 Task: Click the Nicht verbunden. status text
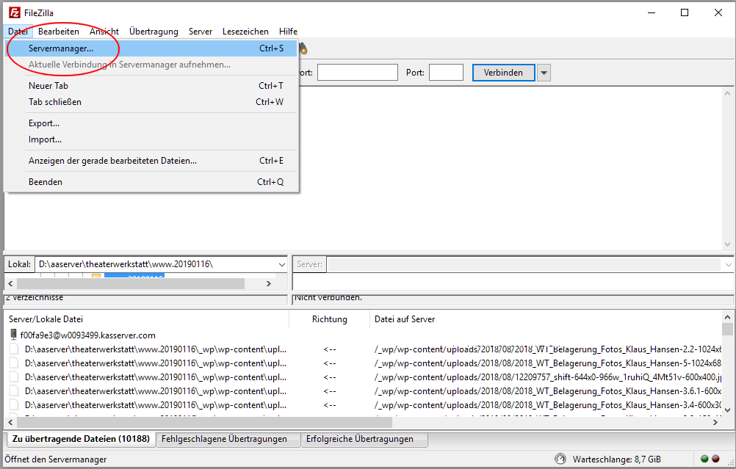(328, 298)
